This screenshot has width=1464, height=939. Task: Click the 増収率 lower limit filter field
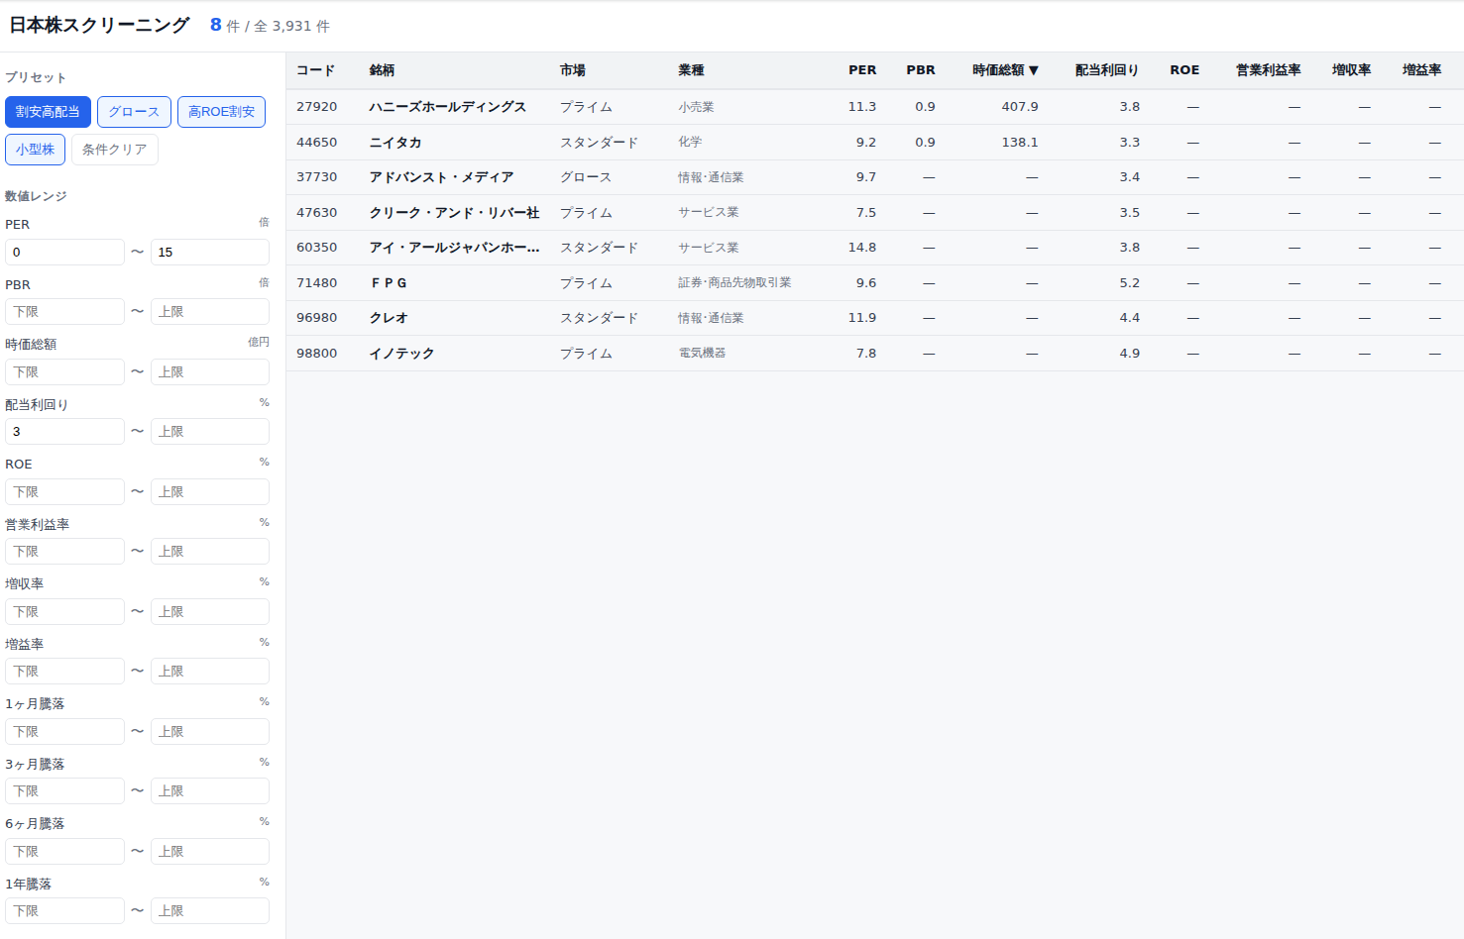[x=64, y=611]
